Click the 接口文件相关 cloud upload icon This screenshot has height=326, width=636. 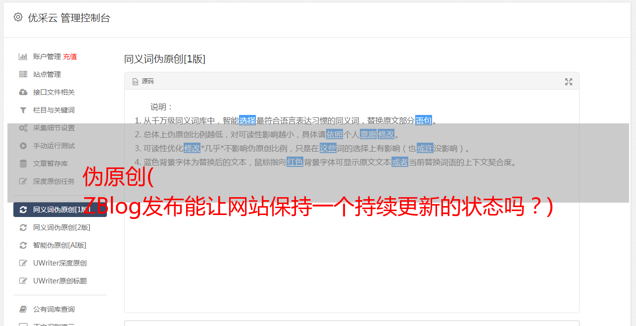tap(23, 92)
